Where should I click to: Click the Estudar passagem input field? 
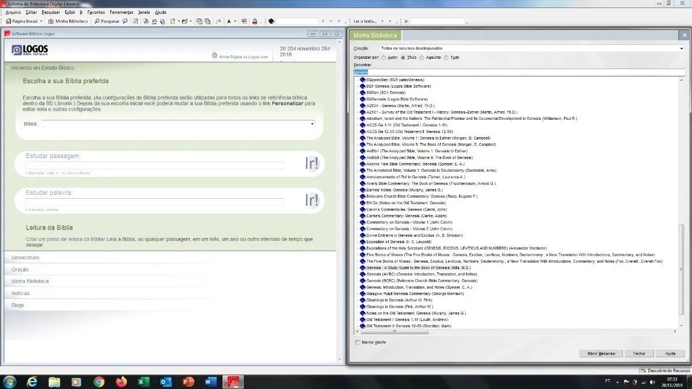[x=155, y=165]
